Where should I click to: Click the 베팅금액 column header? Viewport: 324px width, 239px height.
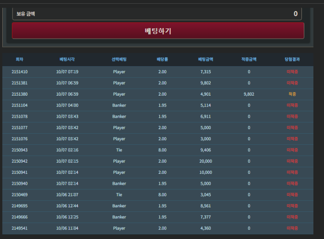coord(206,59)
